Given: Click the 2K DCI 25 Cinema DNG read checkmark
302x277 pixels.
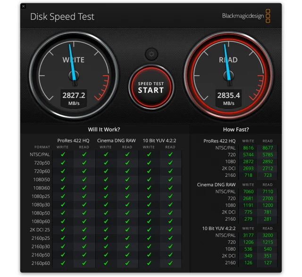Looking at the screenshot, I should [127, 230].
